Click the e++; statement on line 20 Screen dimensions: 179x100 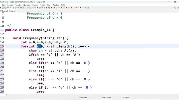coord(41,67)
